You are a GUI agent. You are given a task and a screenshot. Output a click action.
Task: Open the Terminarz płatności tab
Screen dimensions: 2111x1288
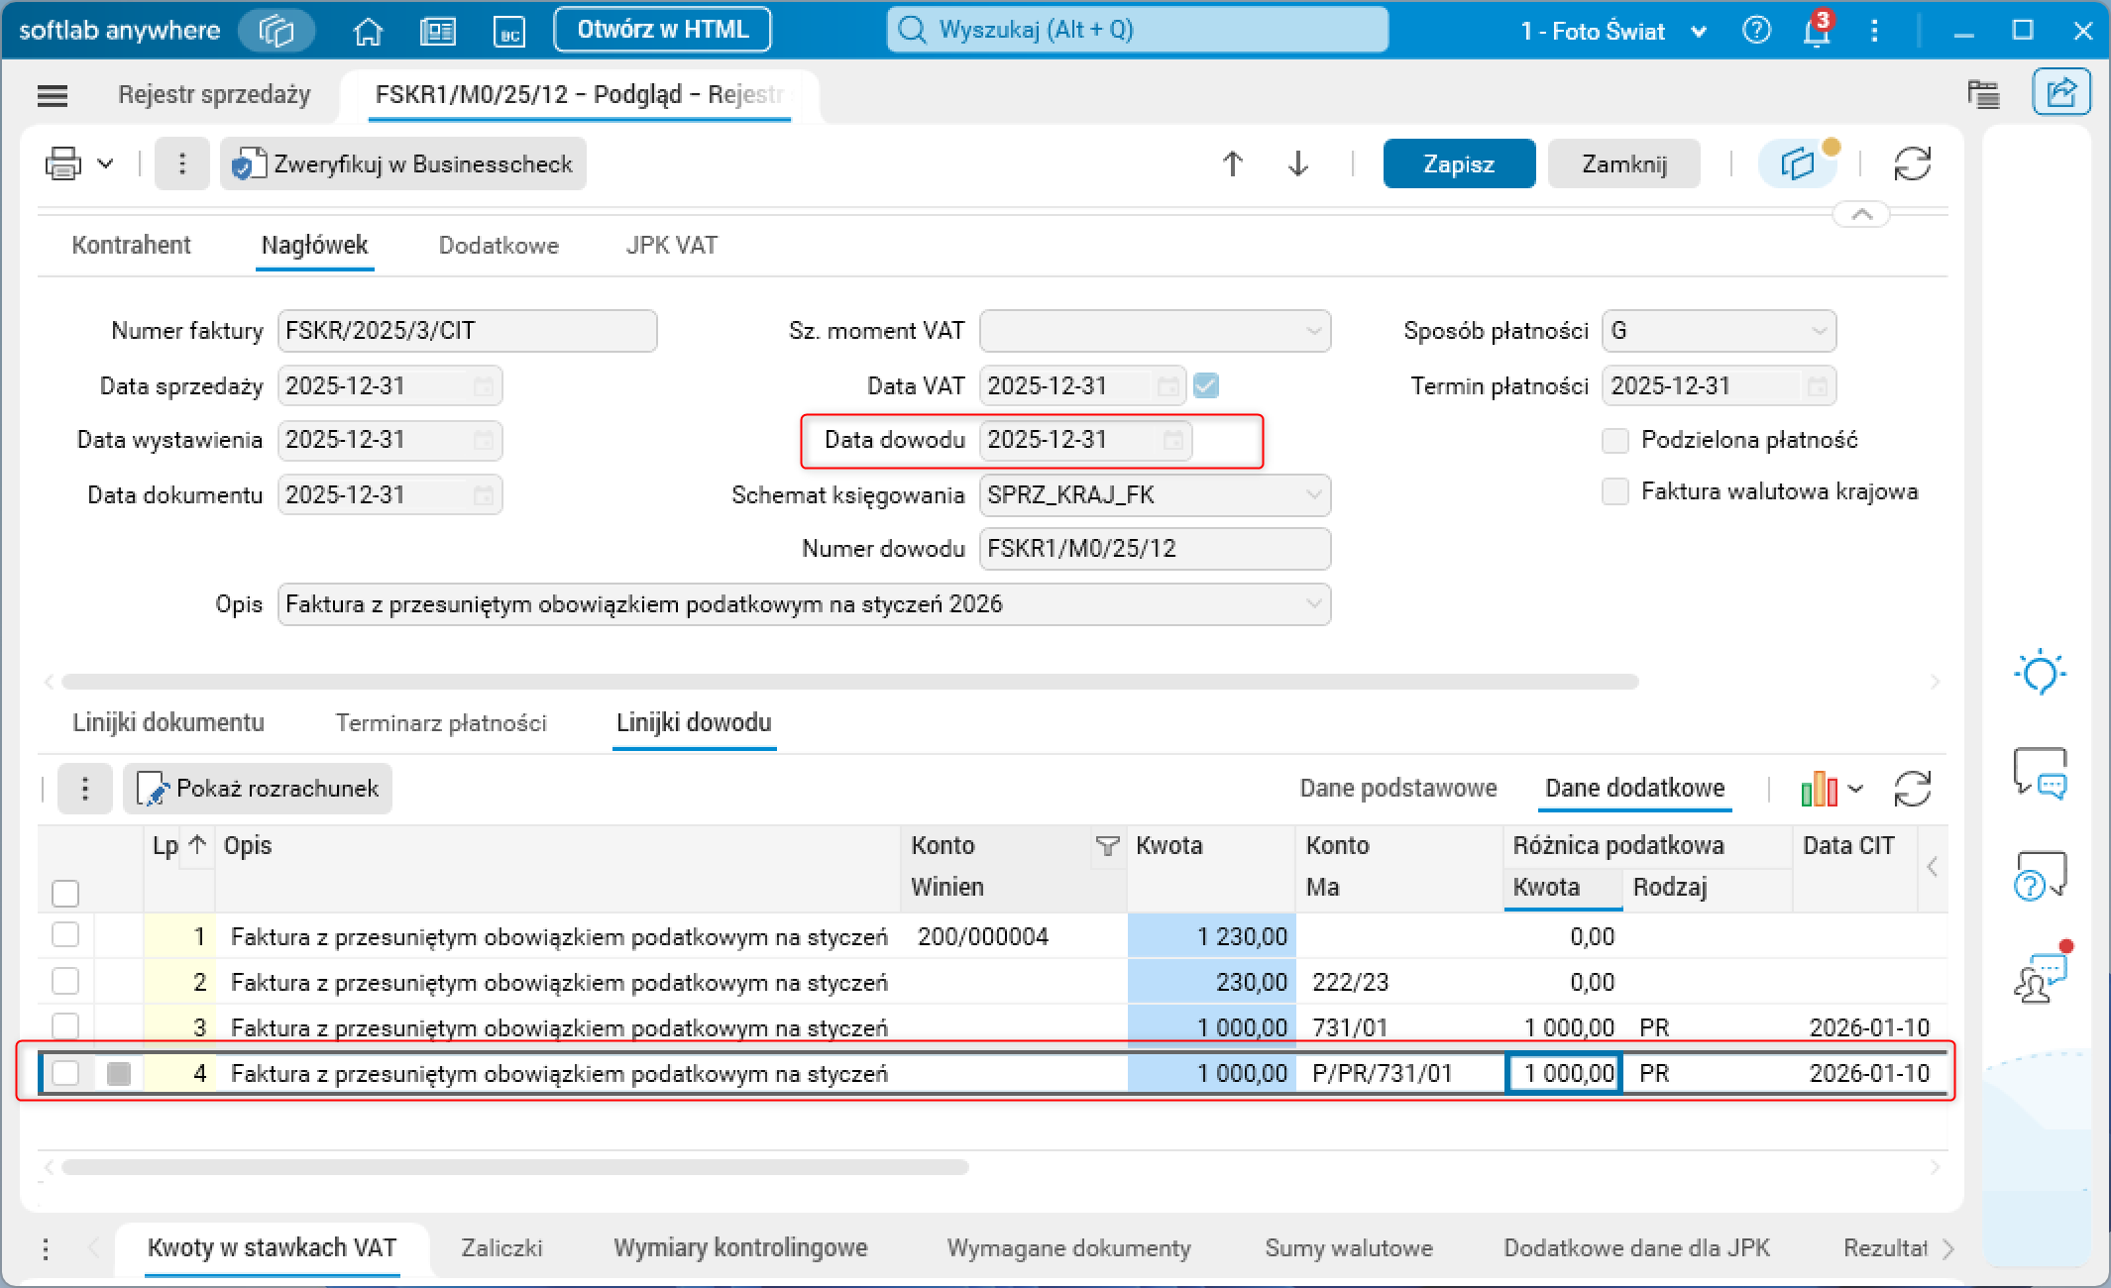tap(441, 723)
